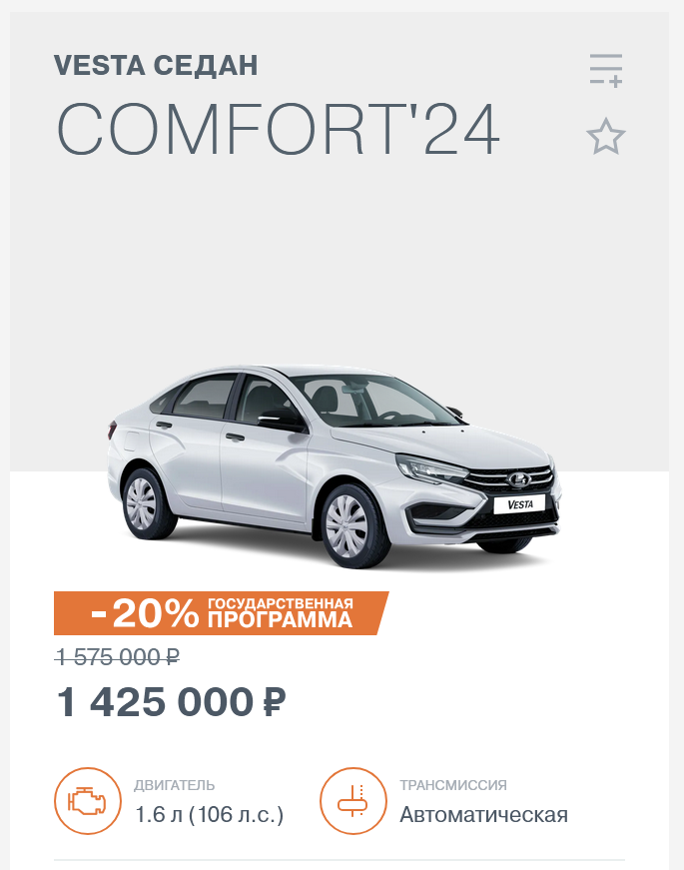Select the Автоматическая transmission value
The width and height of the screenshot is (684, 870).
click(483, 814)
